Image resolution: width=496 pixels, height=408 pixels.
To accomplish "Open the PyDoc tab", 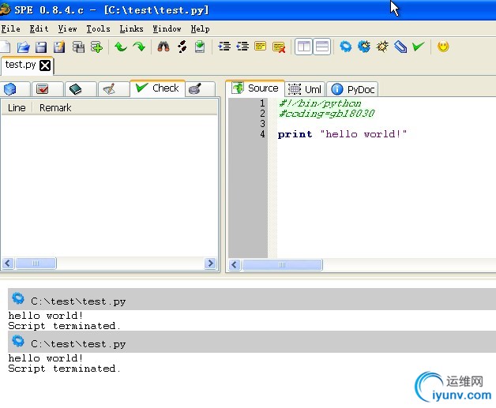I will pos(352,89).
